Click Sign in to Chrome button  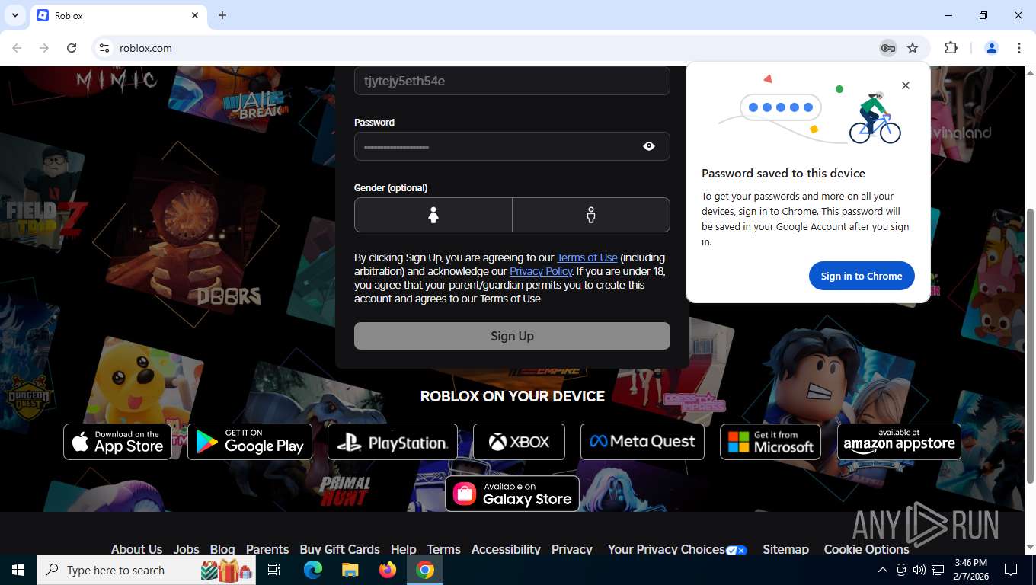pos(862,276)
